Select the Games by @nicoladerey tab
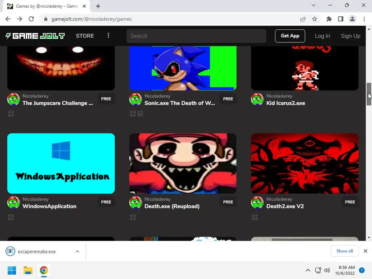 pyautogui.click(x=46, y=6)
